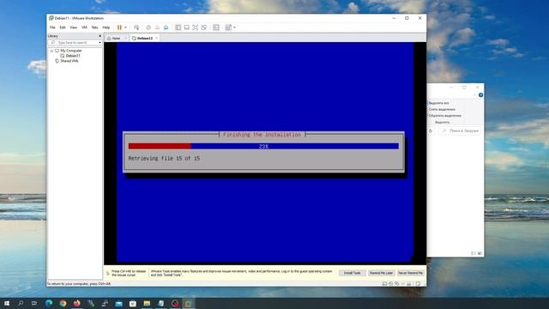Click the Remind Me Later button
Image resolution: width=549 pixels, height=309 pixels.
(381, 273)
